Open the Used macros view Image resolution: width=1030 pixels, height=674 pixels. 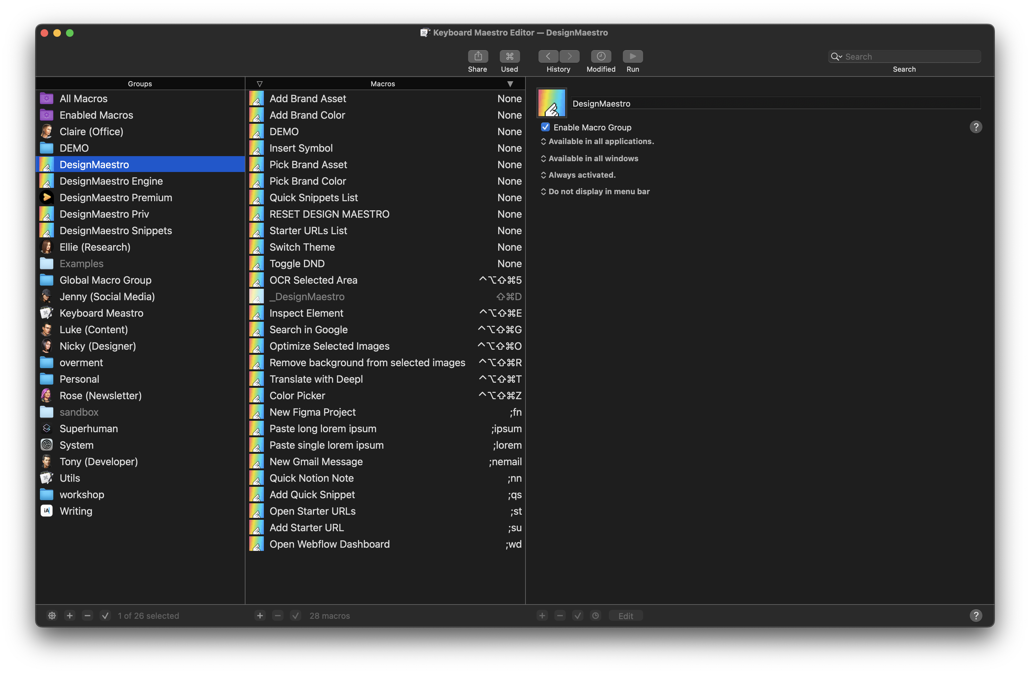509,56
